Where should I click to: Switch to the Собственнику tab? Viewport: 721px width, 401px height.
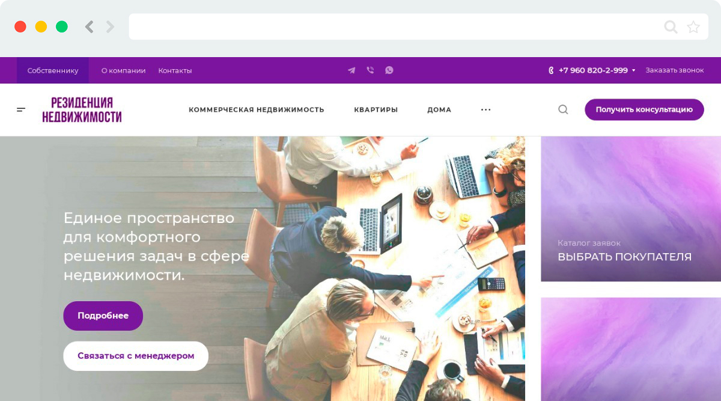pyautogui.click(x=53, y=70)
